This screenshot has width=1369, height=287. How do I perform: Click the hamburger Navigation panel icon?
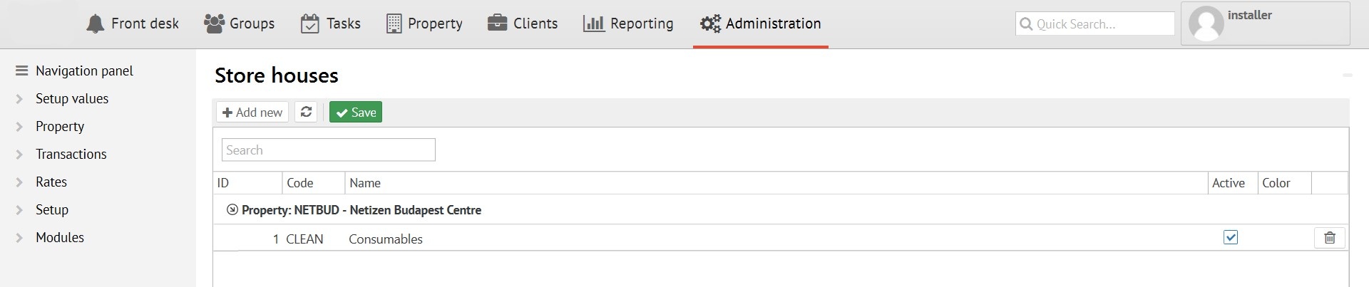pyautogui.click(x=21, y=71)
